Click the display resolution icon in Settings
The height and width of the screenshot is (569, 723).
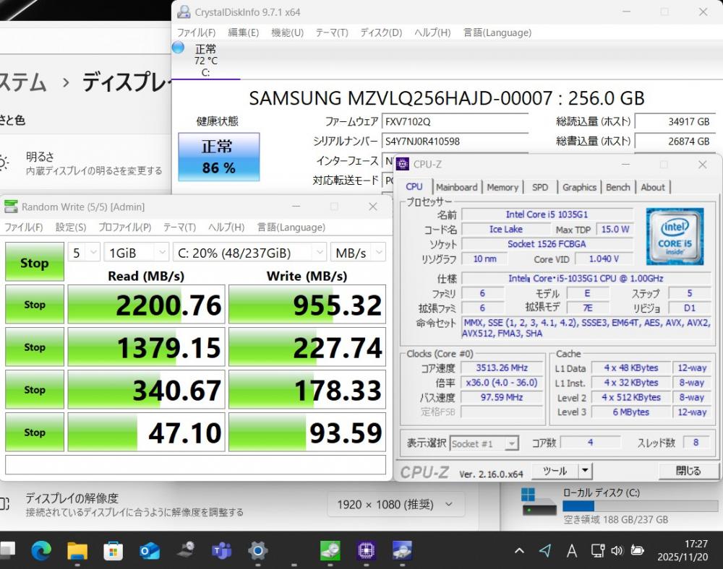[4, 504]
